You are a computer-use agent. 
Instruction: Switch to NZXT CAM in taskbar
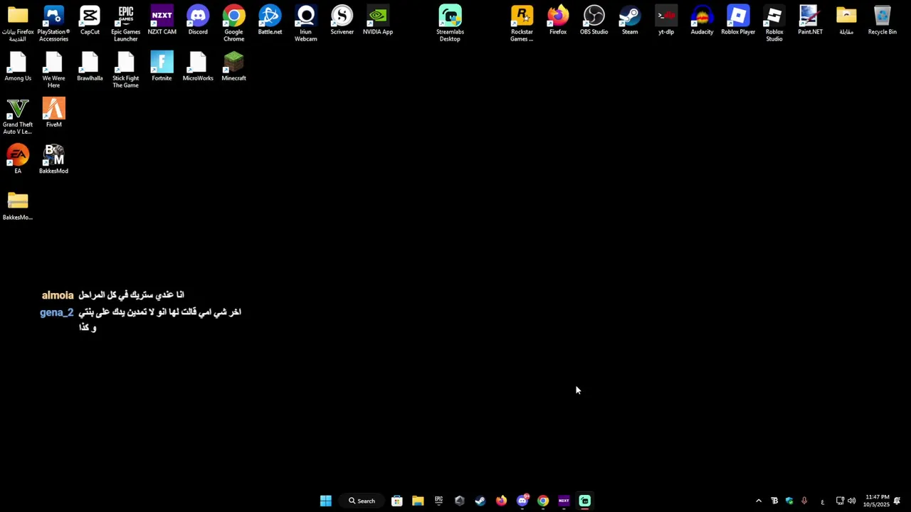(564, 501)
